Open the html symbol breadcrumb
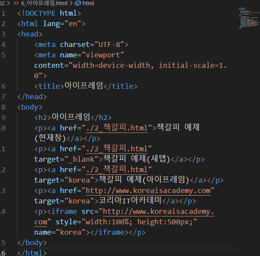Viewport: 260px width, 256px height. (88, 3)
